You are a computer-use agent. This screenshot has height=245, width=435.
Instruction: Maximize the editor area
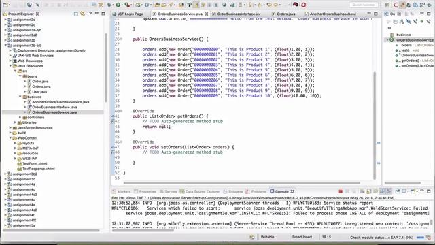376,14
